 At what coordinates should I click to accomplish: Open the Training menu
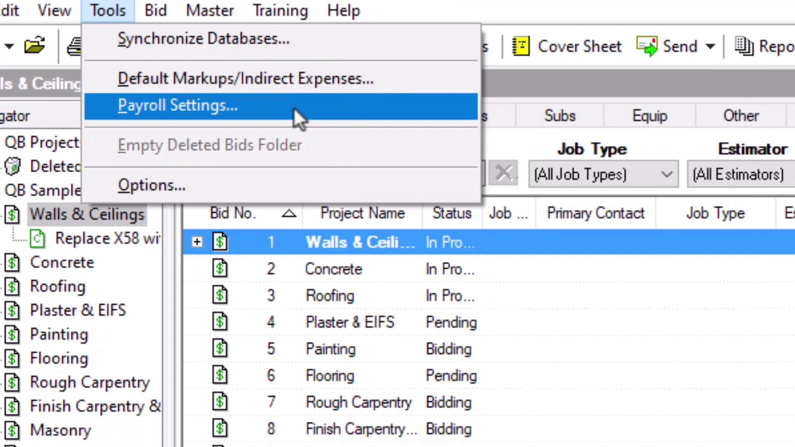pyautogui.click(x=280, y=10)
